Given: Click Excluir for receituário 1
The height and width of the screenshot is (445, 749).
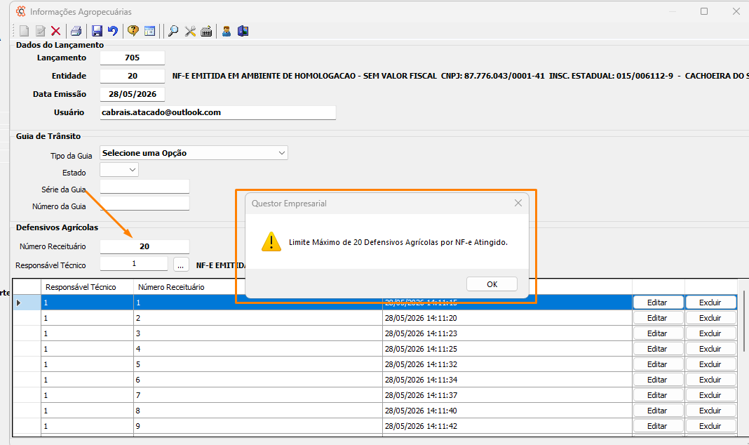Looking at the screenshot, I should click(x=711, y=303).
